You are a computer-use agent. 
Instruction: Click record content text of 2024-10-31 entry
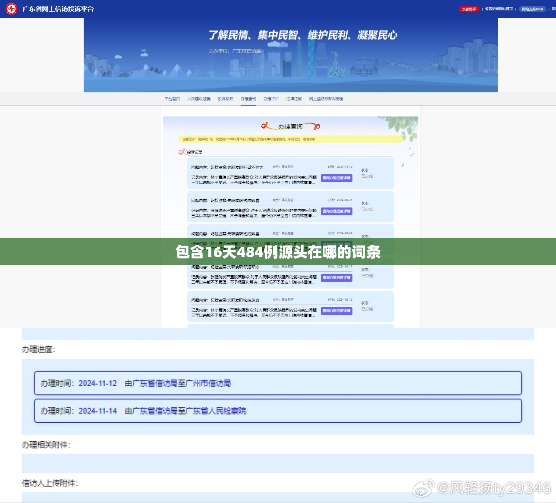click(254, 213)
